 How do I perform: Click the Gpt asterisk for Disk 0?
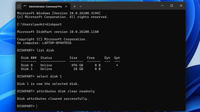(x=117, y=65)
